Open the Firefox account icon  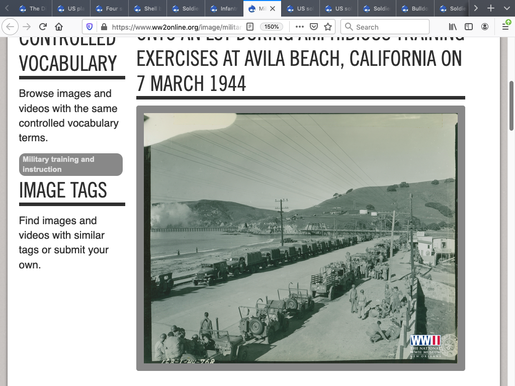coord(485,27)
